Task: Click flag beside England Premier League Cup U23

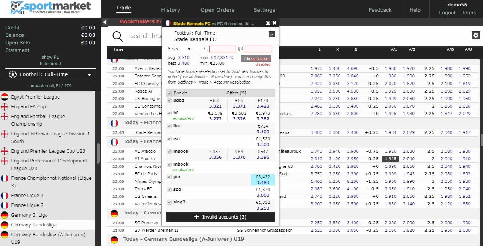Action: click(x=5, y=151)
